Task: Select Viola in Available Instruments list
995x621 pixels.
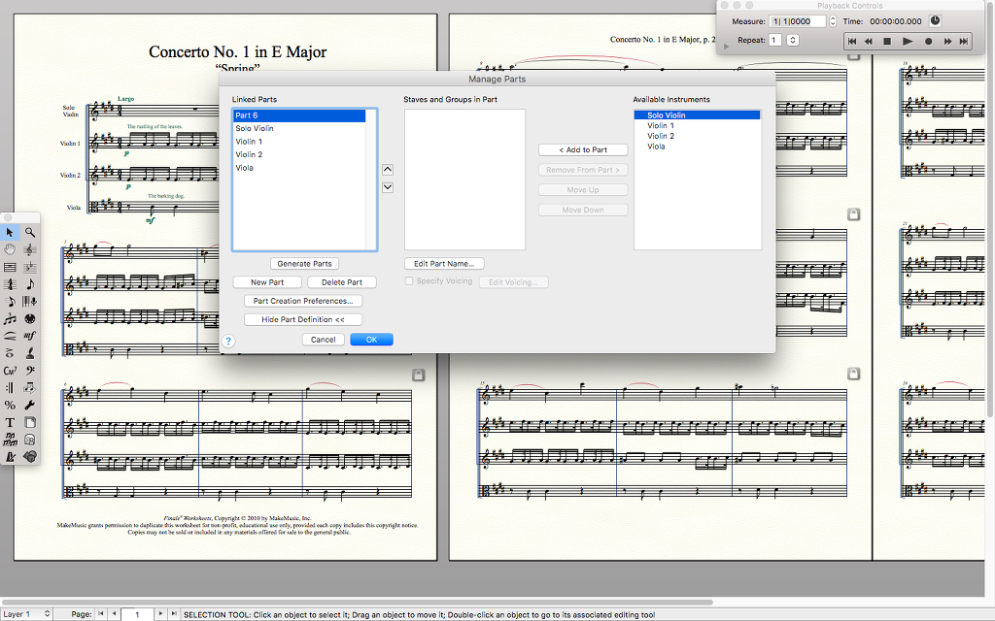Action: tap(656, 147)
